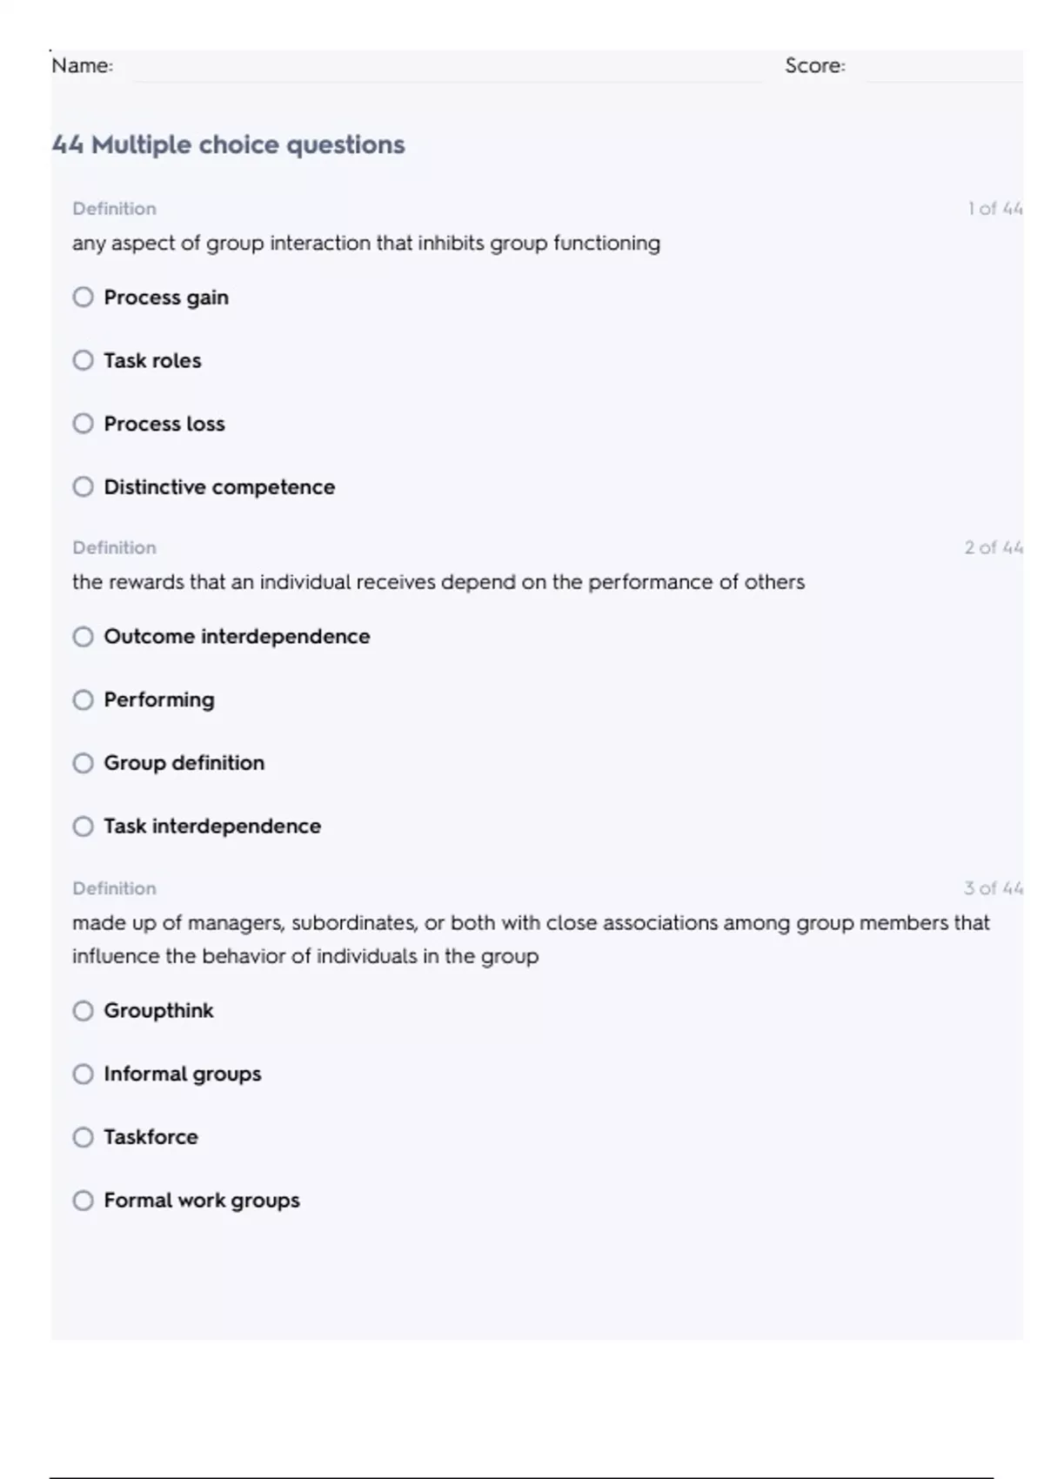
Task: Select 'Group definition' radio button
Action: pyautogui.click(x=83, y=763)
